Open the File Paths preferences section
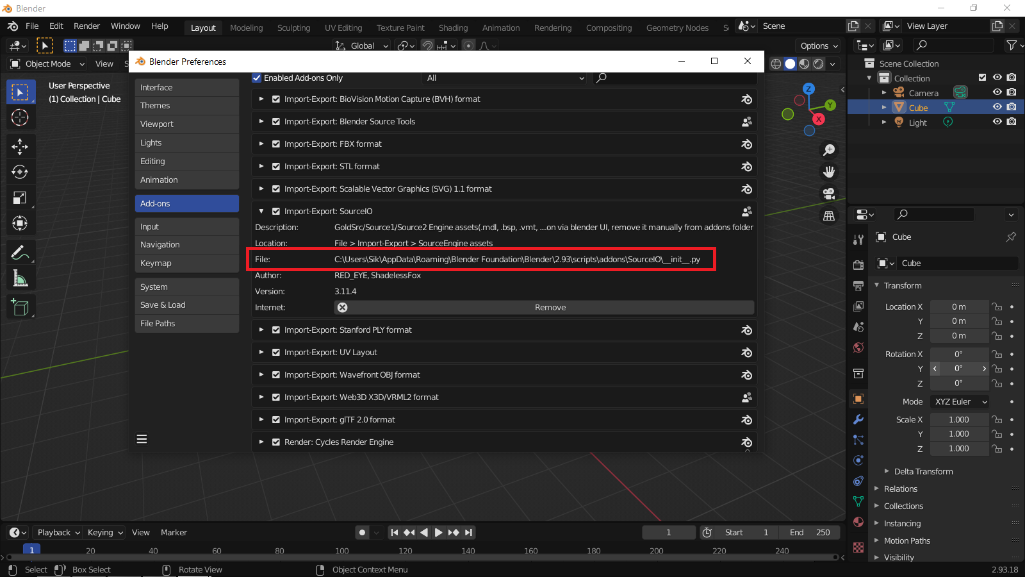Screen dimensions: 1025x577 186,324
